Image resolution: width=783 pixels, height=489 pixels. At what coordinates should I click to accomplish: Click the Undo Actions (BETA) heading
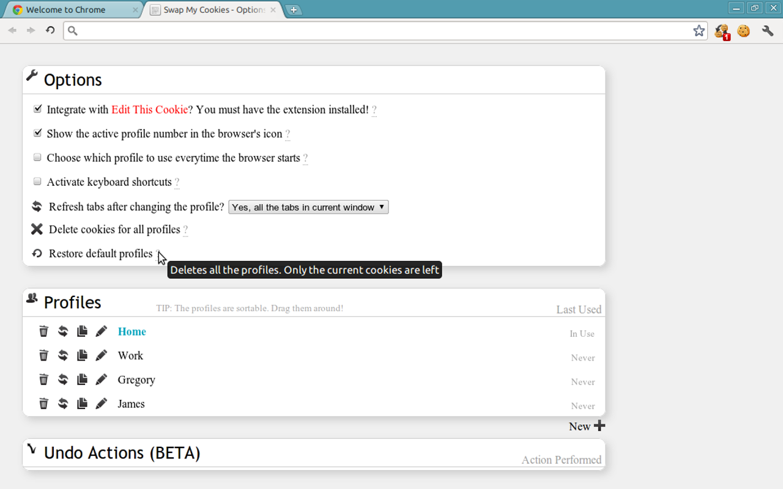point(122,453)
